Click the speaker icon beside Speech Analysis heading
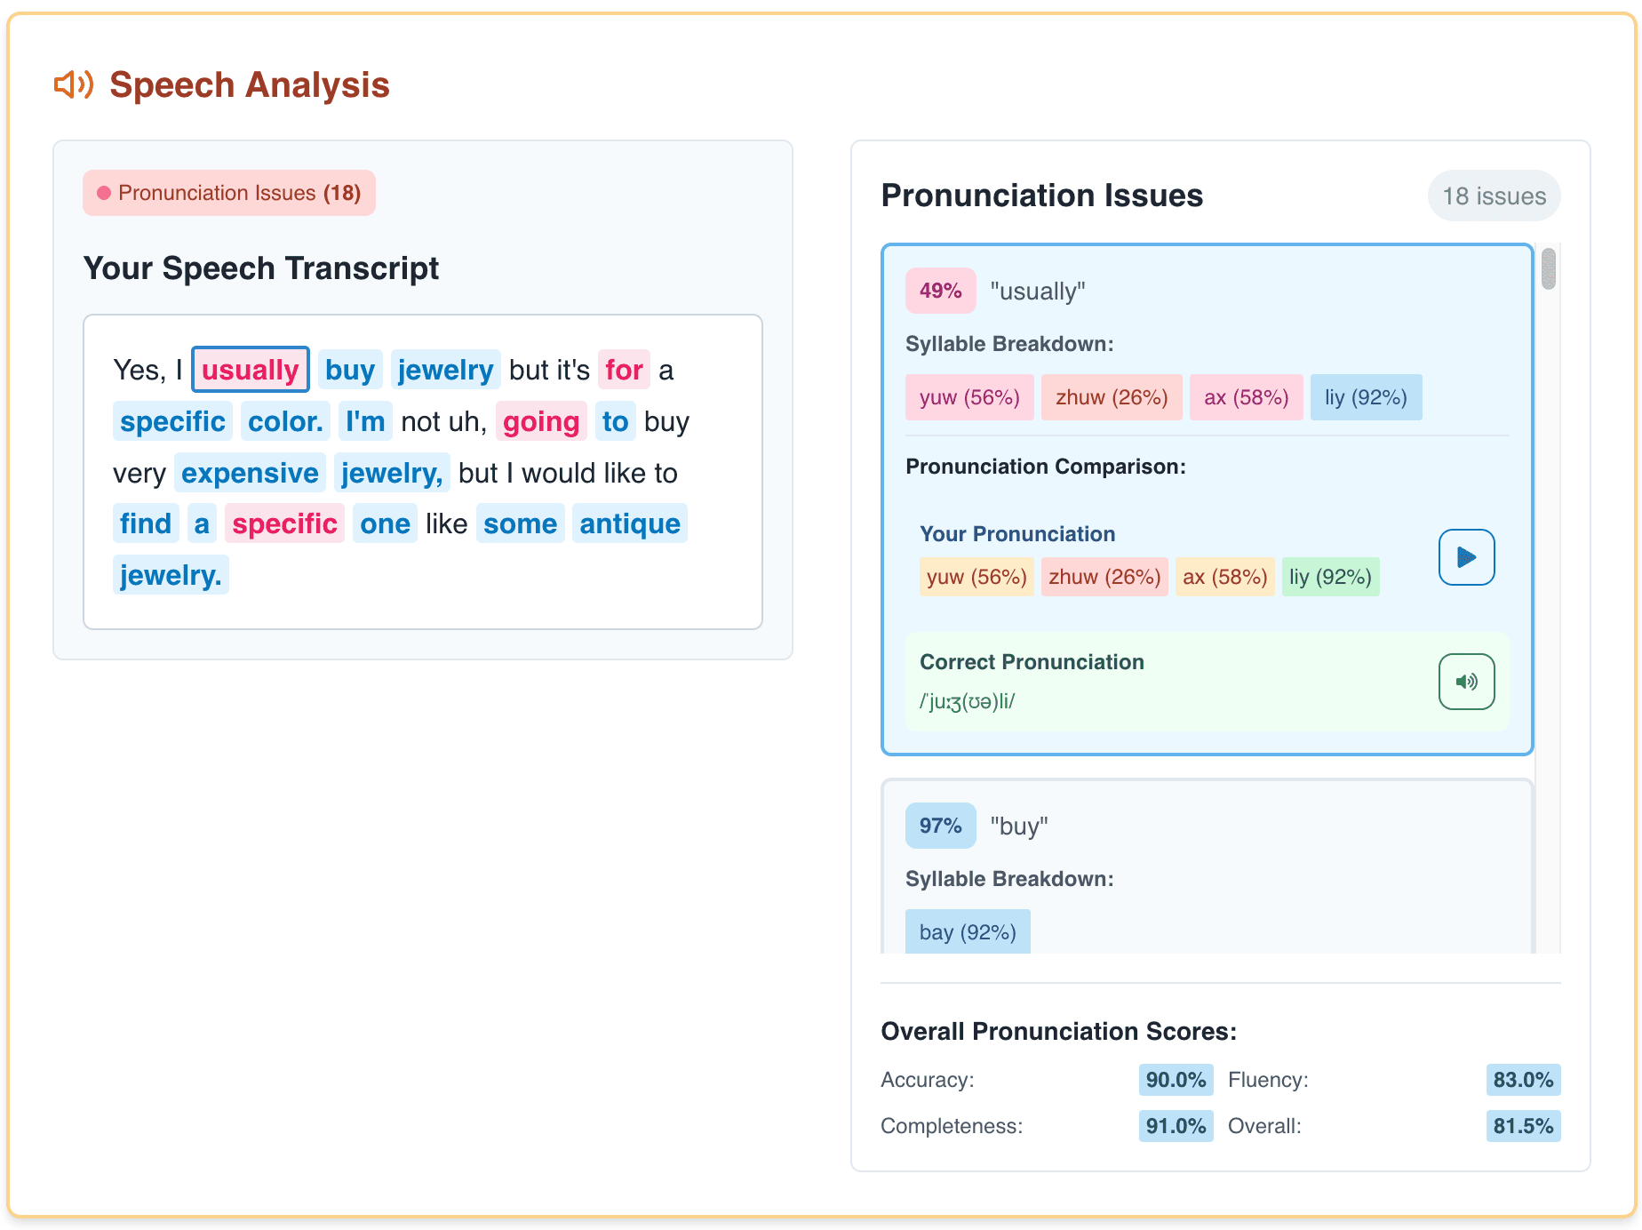The image size is (1642, 1230). coord(73,84)
